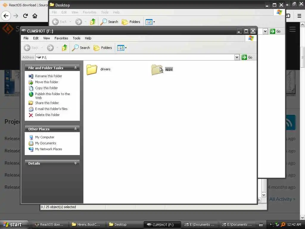Click Delete this folder
The height and width of the screenshot is (229, 305).
[47, 115]
